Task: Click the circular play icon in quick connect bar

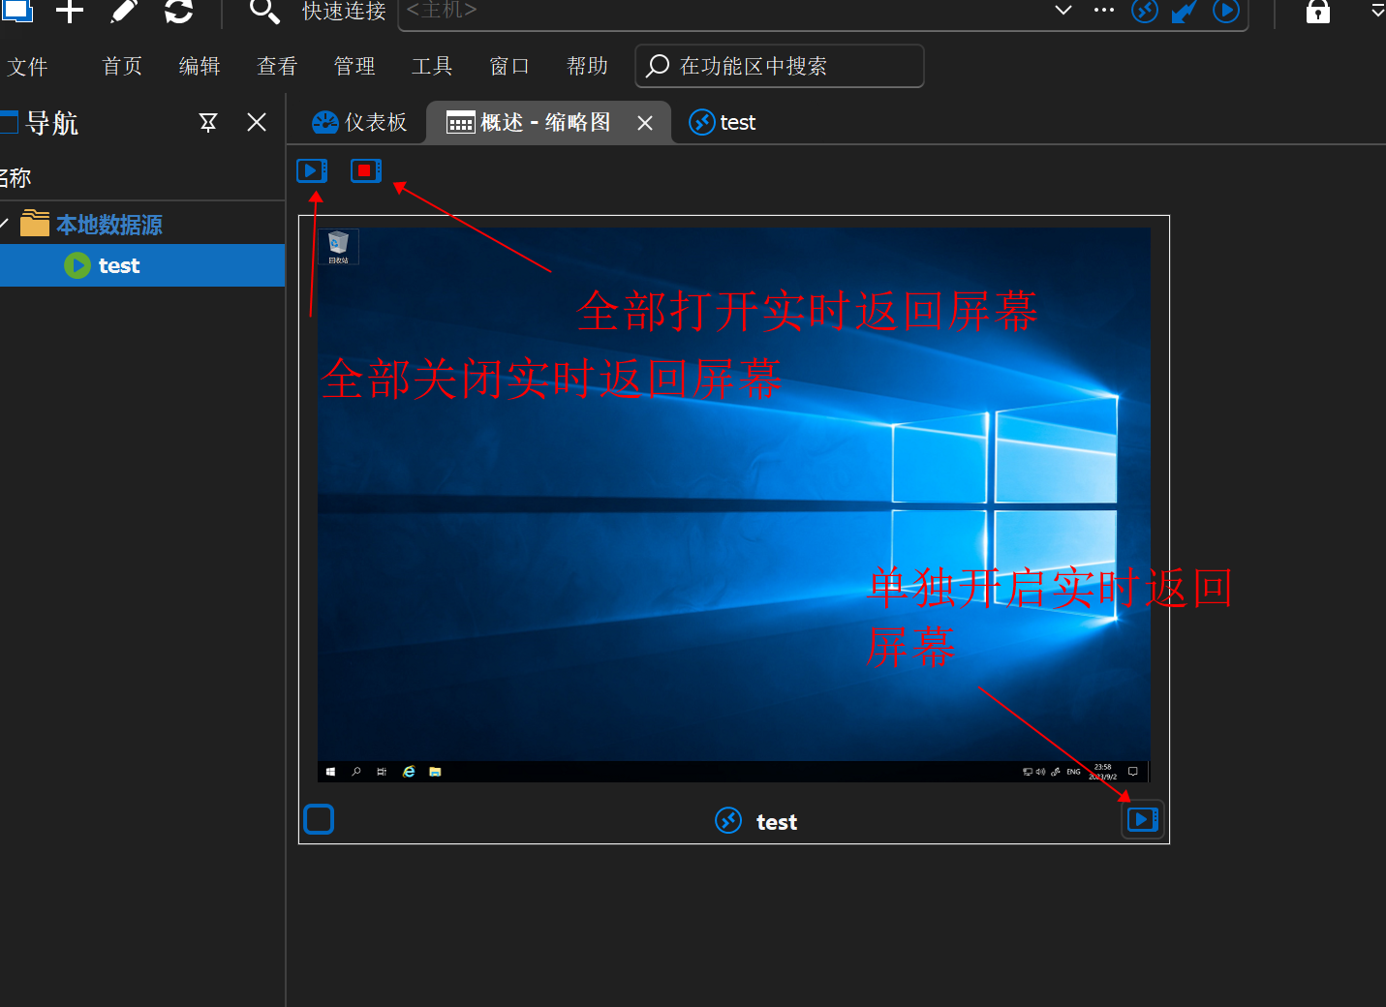Action: [x=1226, y=11]
